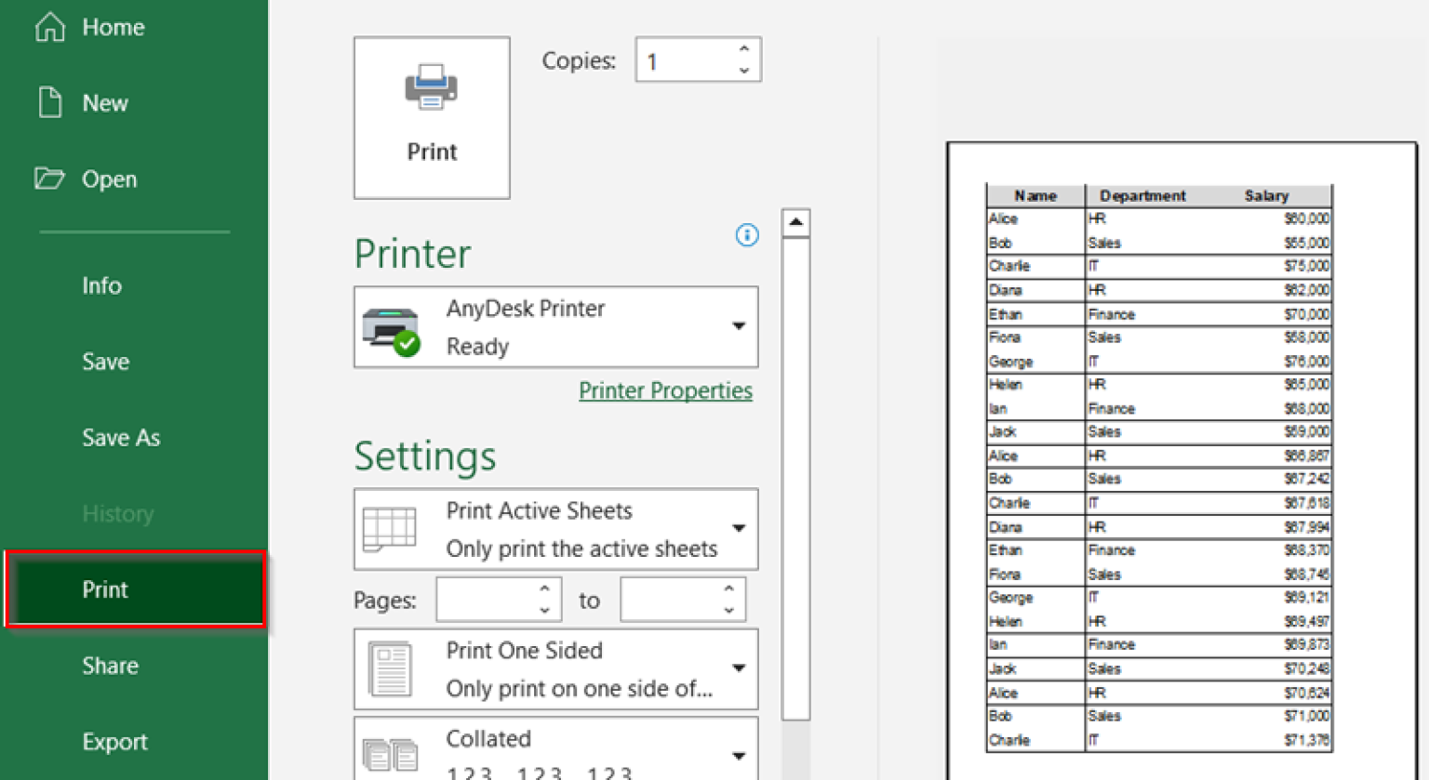Select Share in the sidebar
The width and height of the screenshot is (1429, 780).
click(110, 665)
